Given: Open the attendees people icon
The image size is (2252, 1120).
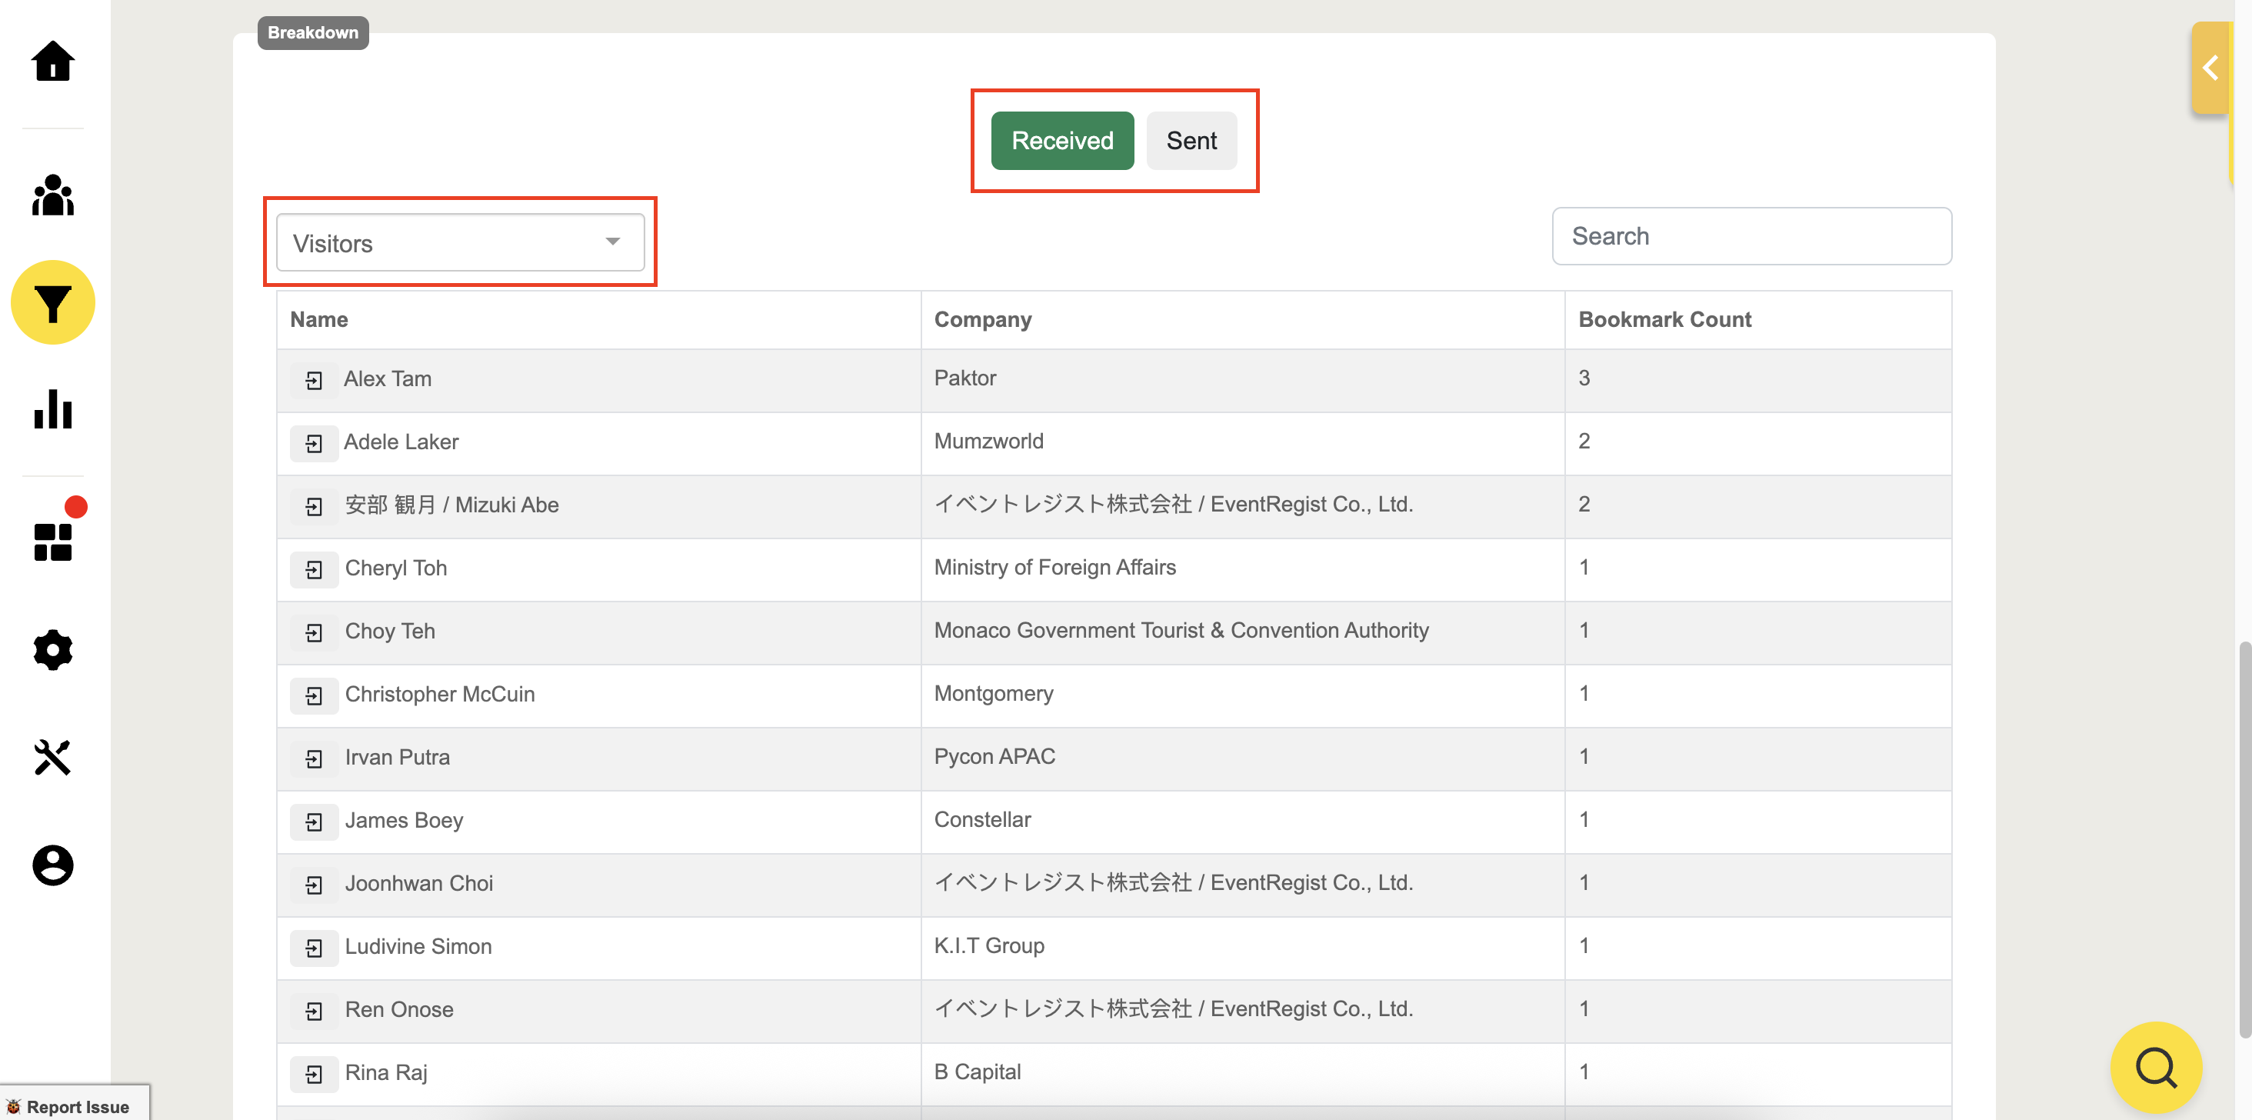Looking at the screenshot, I should click(x=52, y=195).
